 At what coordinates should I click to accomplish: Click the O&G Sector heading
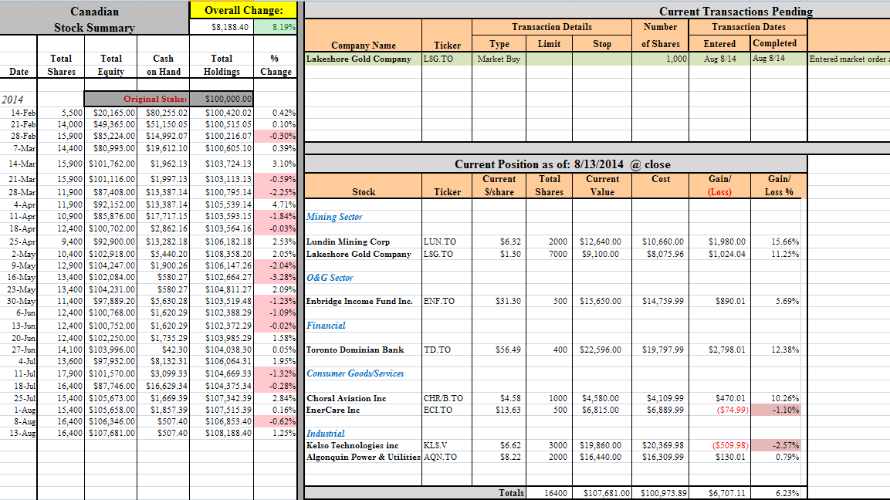(330, 278)
